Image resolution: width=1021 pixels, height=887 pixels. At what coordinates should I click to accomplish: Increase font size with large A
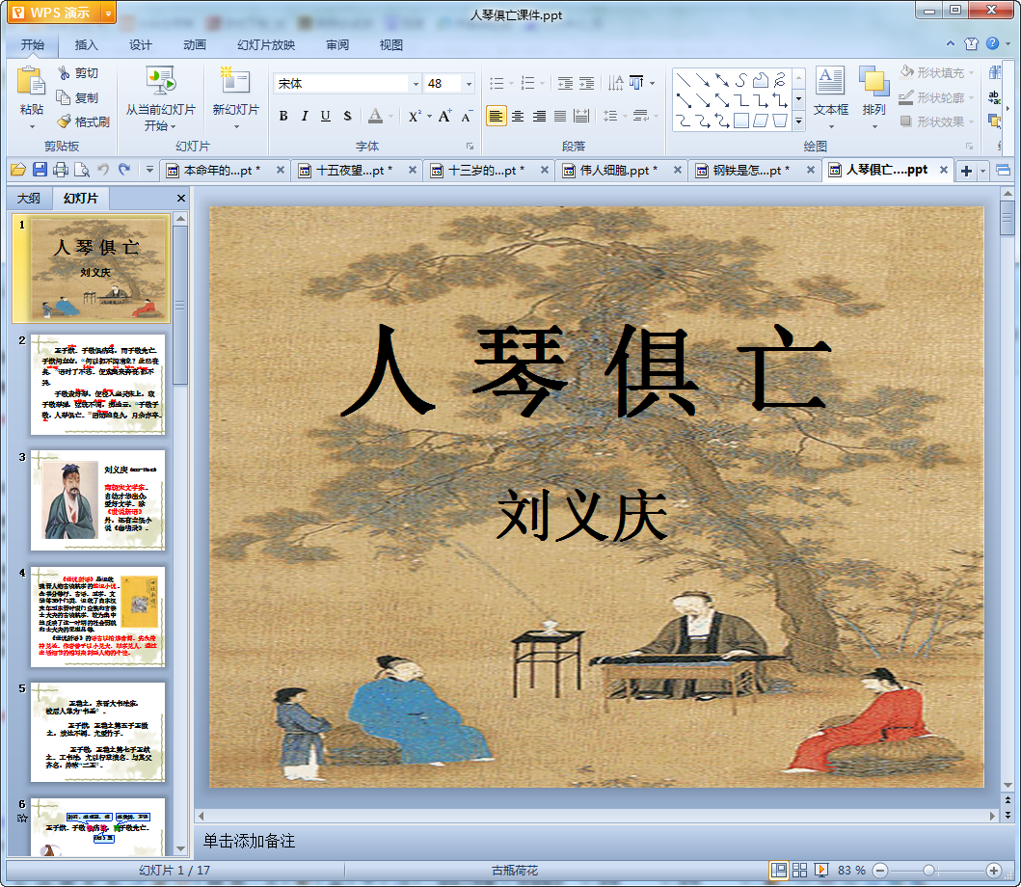coord(444,117)
